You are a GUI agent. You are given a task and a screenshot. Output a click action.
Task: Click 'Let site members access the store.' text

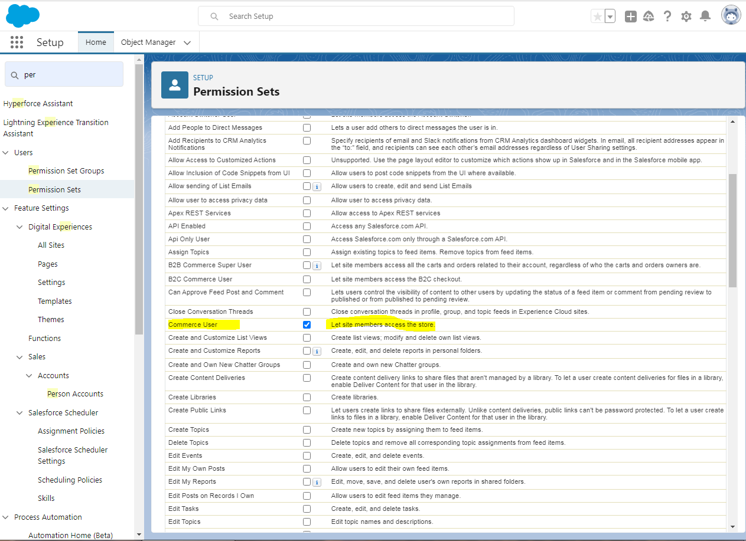pyautogui.click(x=383, y=324)
